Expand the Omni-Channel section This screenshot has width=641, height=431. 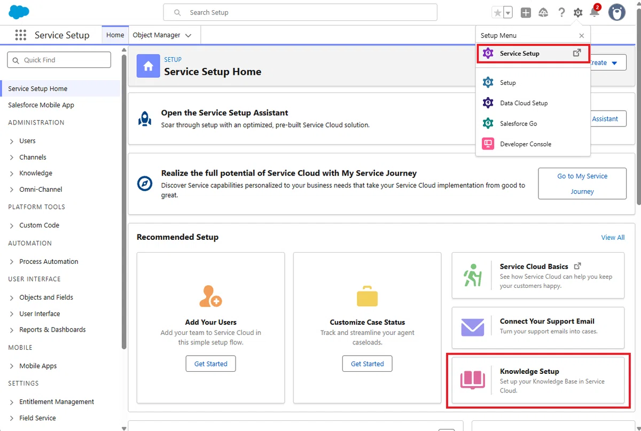point(12,190)
